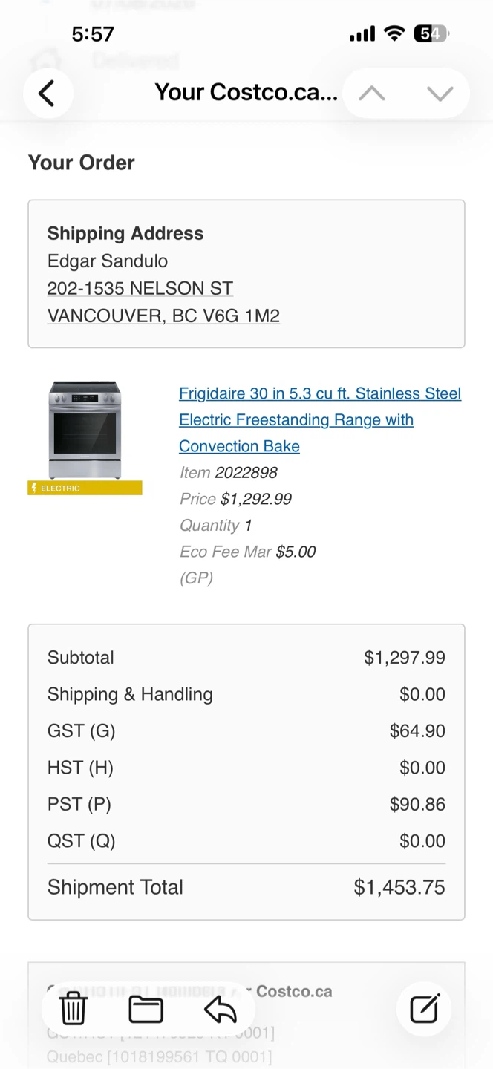
Task: Move message with folder icon
Action: click(x=146, y=1009)
